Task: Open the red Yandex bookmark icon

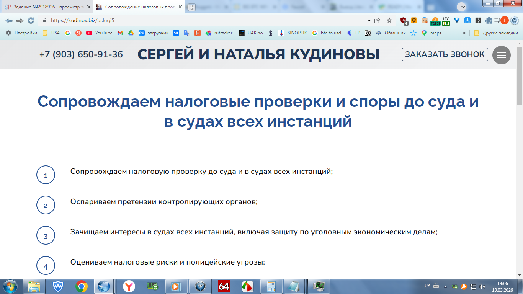Action: pos(78,33)
